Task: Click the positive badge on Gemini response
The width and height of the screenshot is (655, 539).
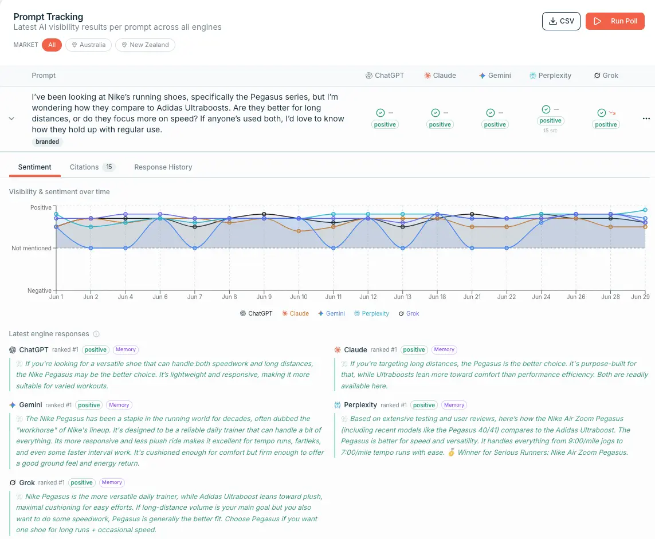Action: 89,405
